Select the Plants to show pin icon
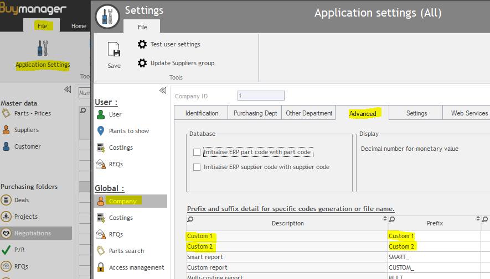Viewport: 490px width, 279px height. pos(101,131)
